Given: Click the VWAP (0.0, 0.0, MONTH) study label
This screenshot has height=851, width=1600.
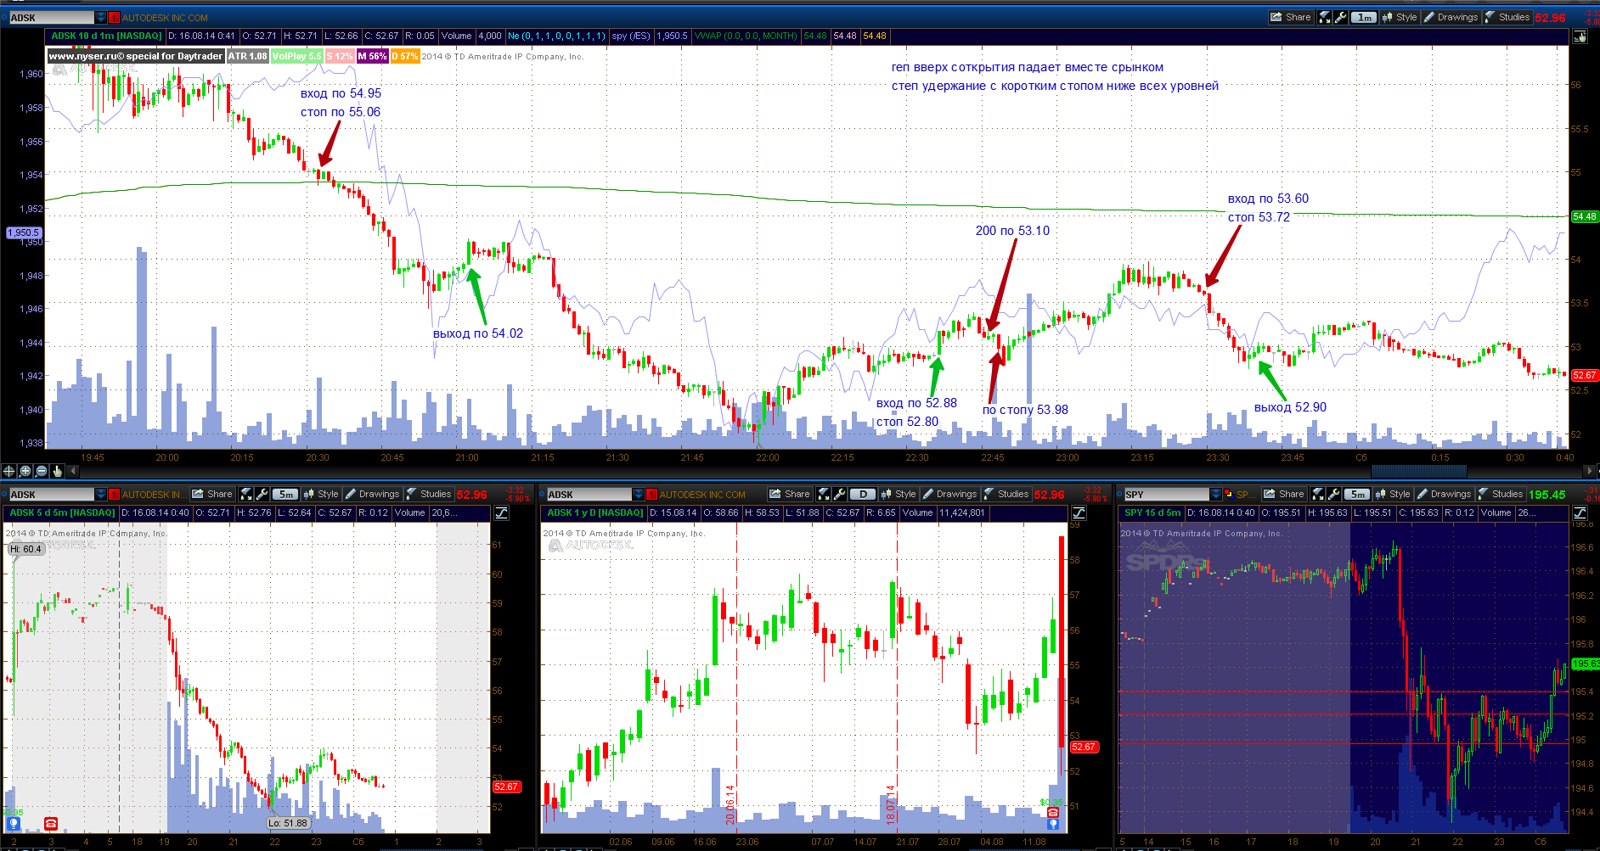Looking at the screenshot, I should 746,36.
